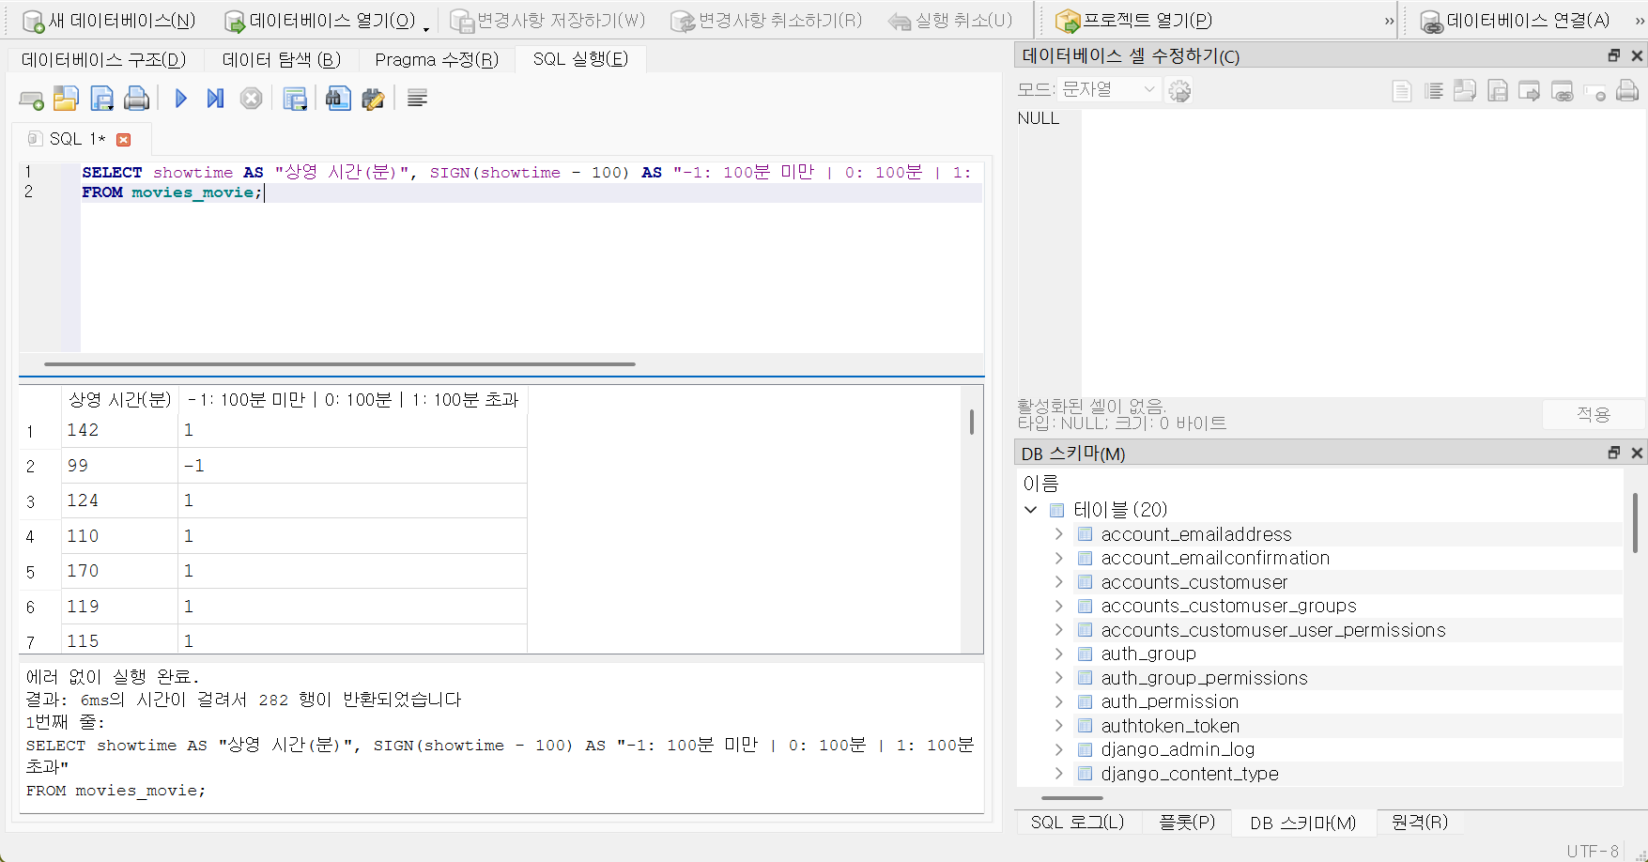
Task: Open cell editor mode dropdown
Action: pos(1109,89)
